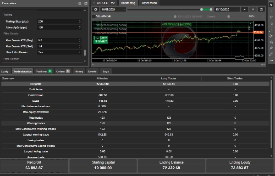
Task: Click the Parameters scroll down arrow
Action: (x=85, y=61)
